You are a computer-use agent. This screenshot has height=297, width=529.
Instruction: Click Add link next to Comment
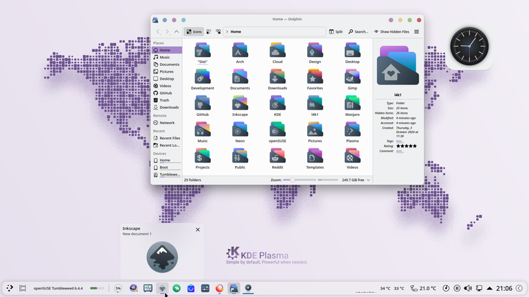coord(399,151)
